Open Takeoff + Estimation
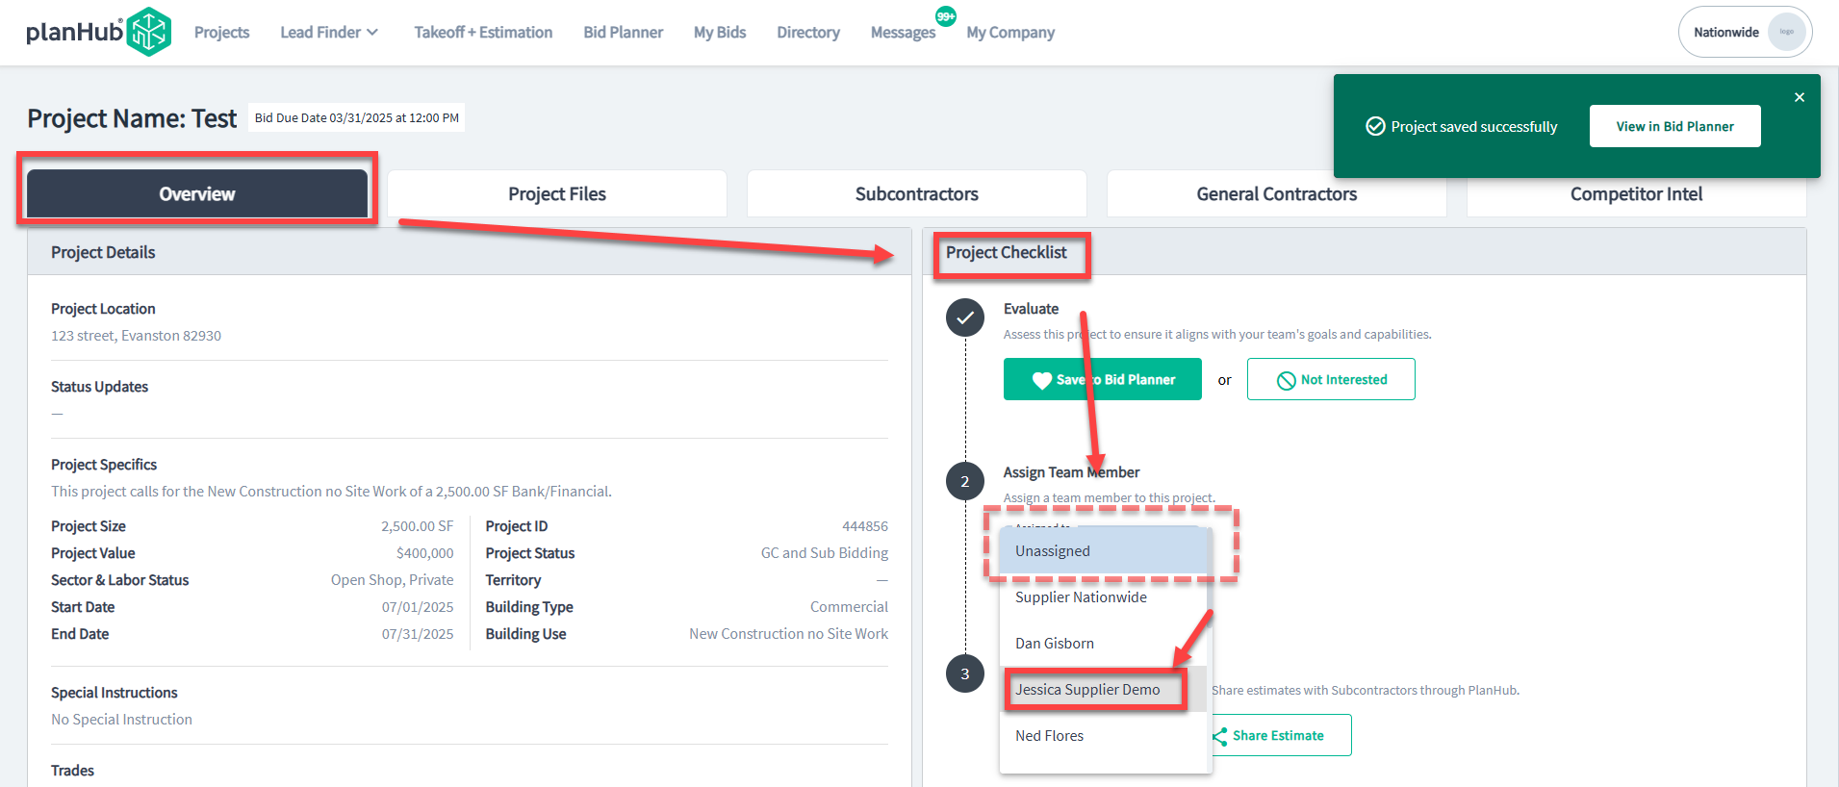 pos(483,32)
